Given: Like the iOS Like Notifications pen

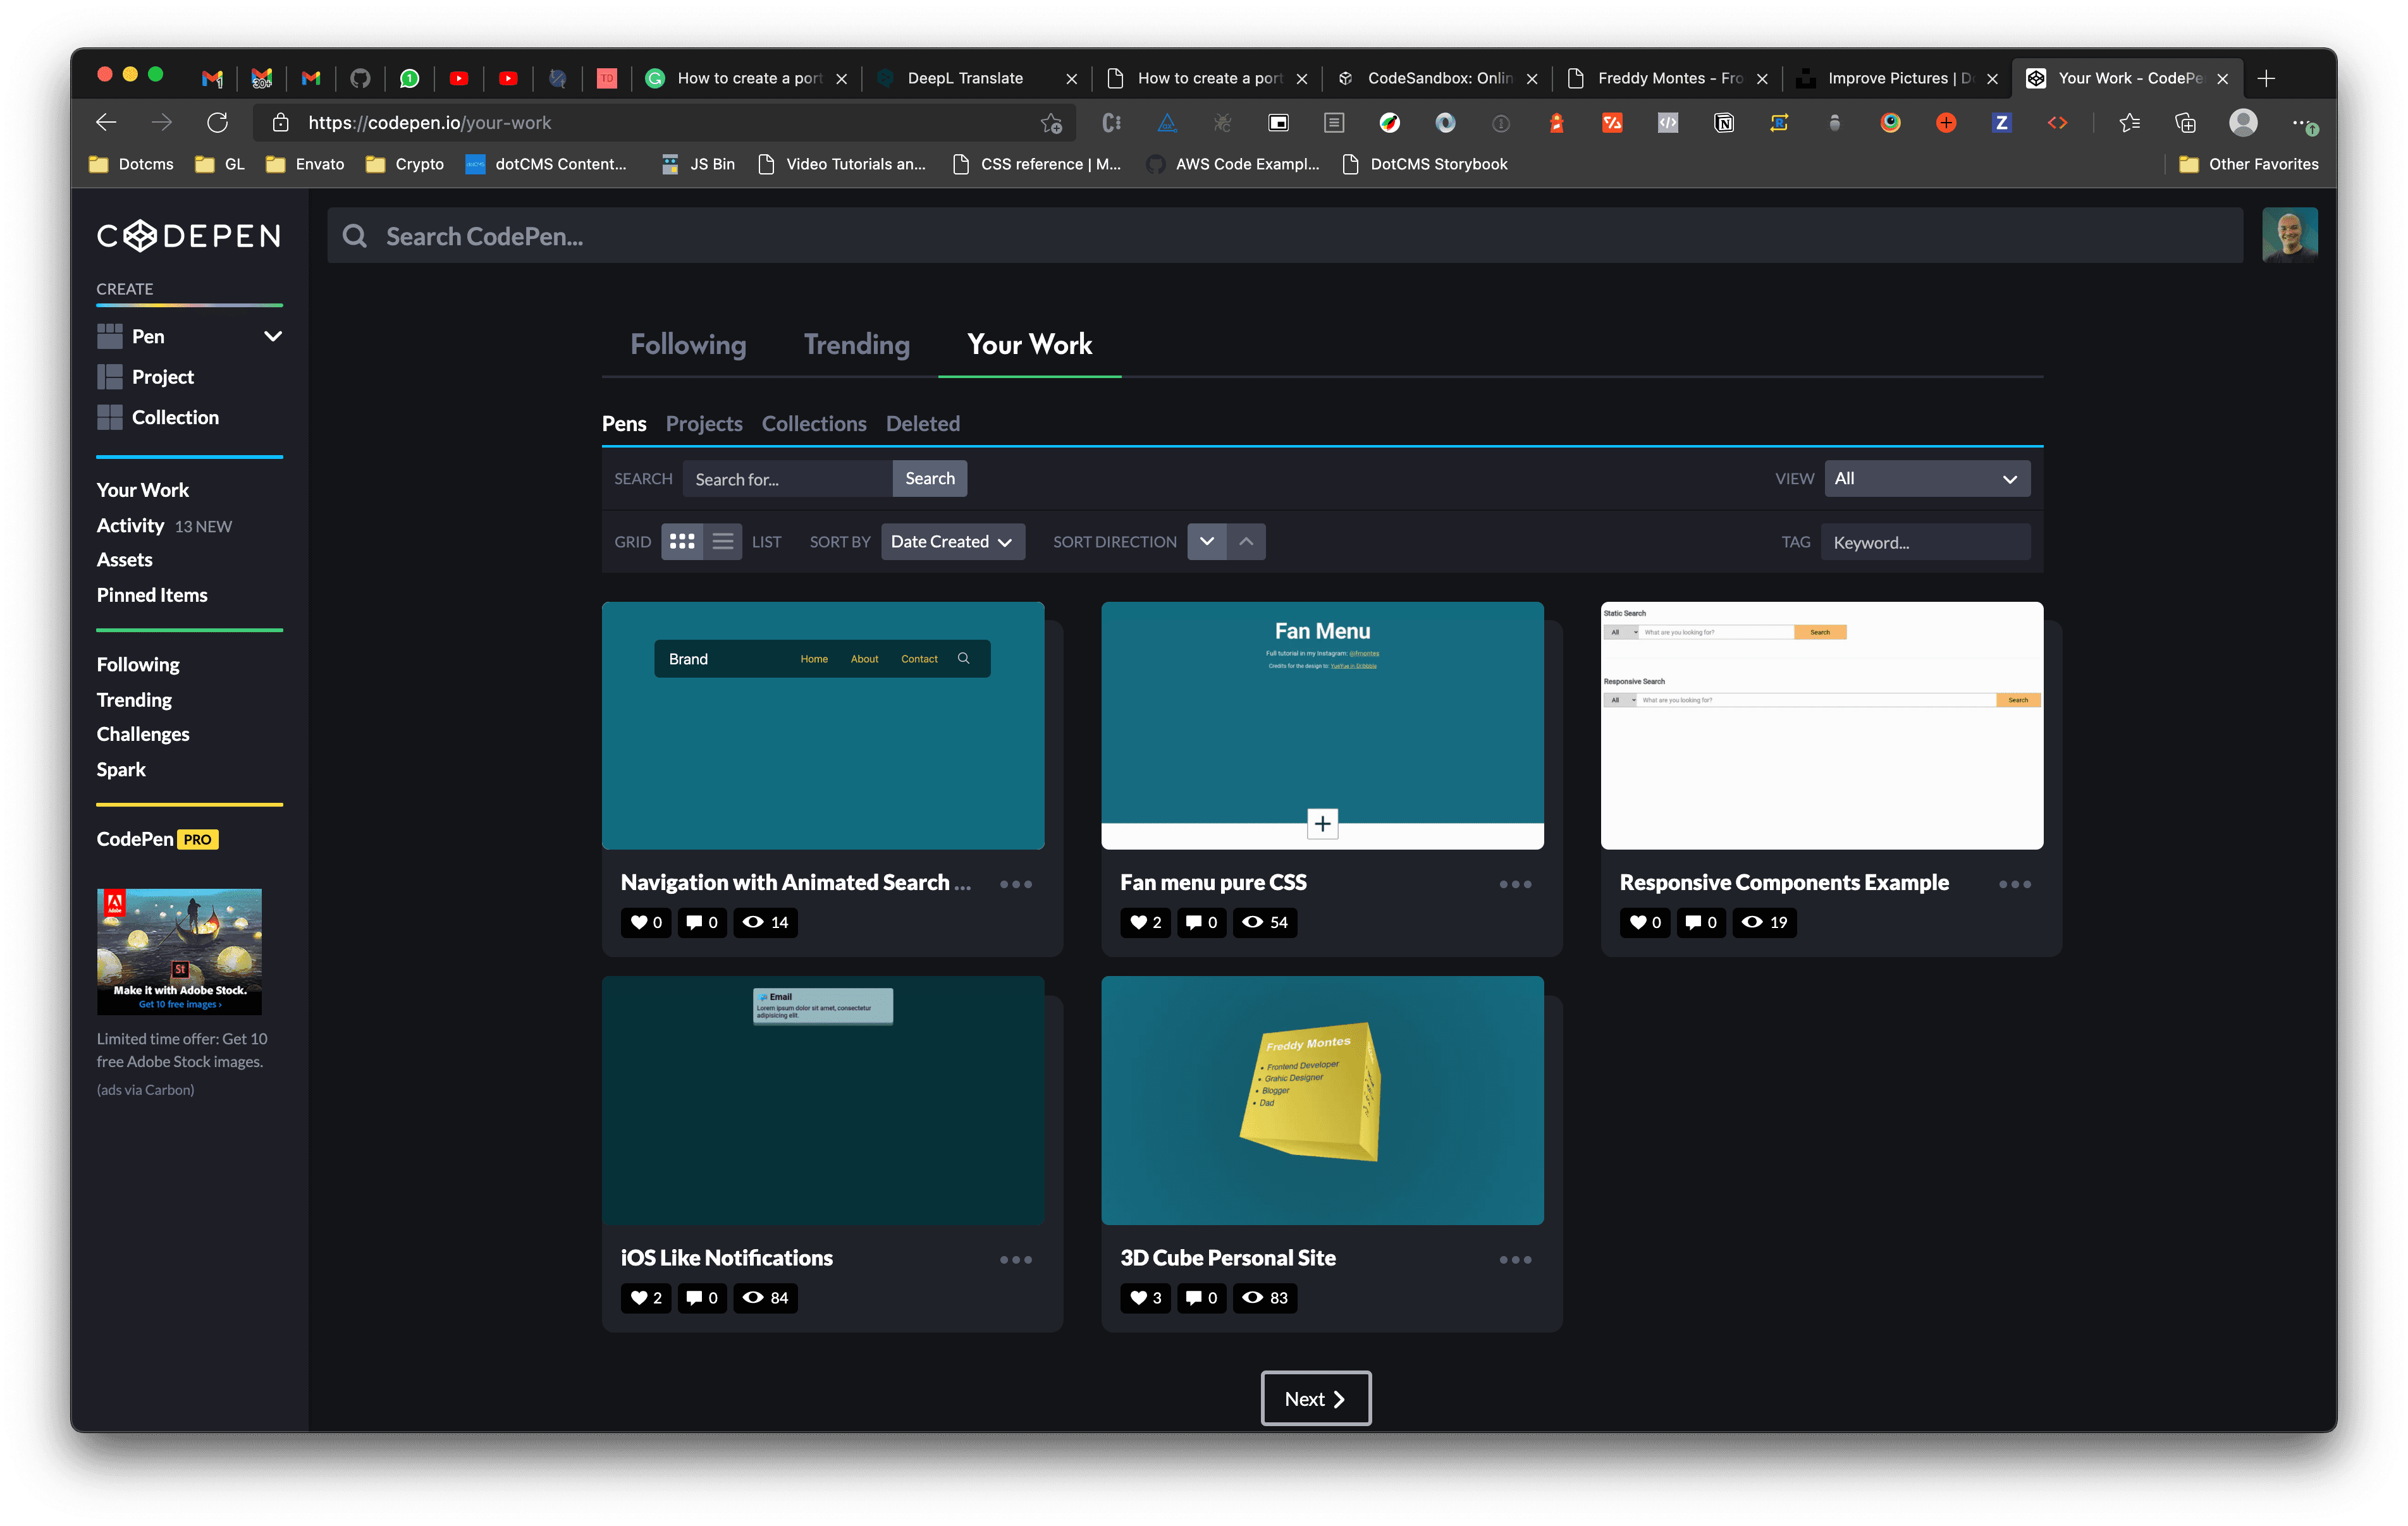Looking at the screenshot, I should [645, 1298].
